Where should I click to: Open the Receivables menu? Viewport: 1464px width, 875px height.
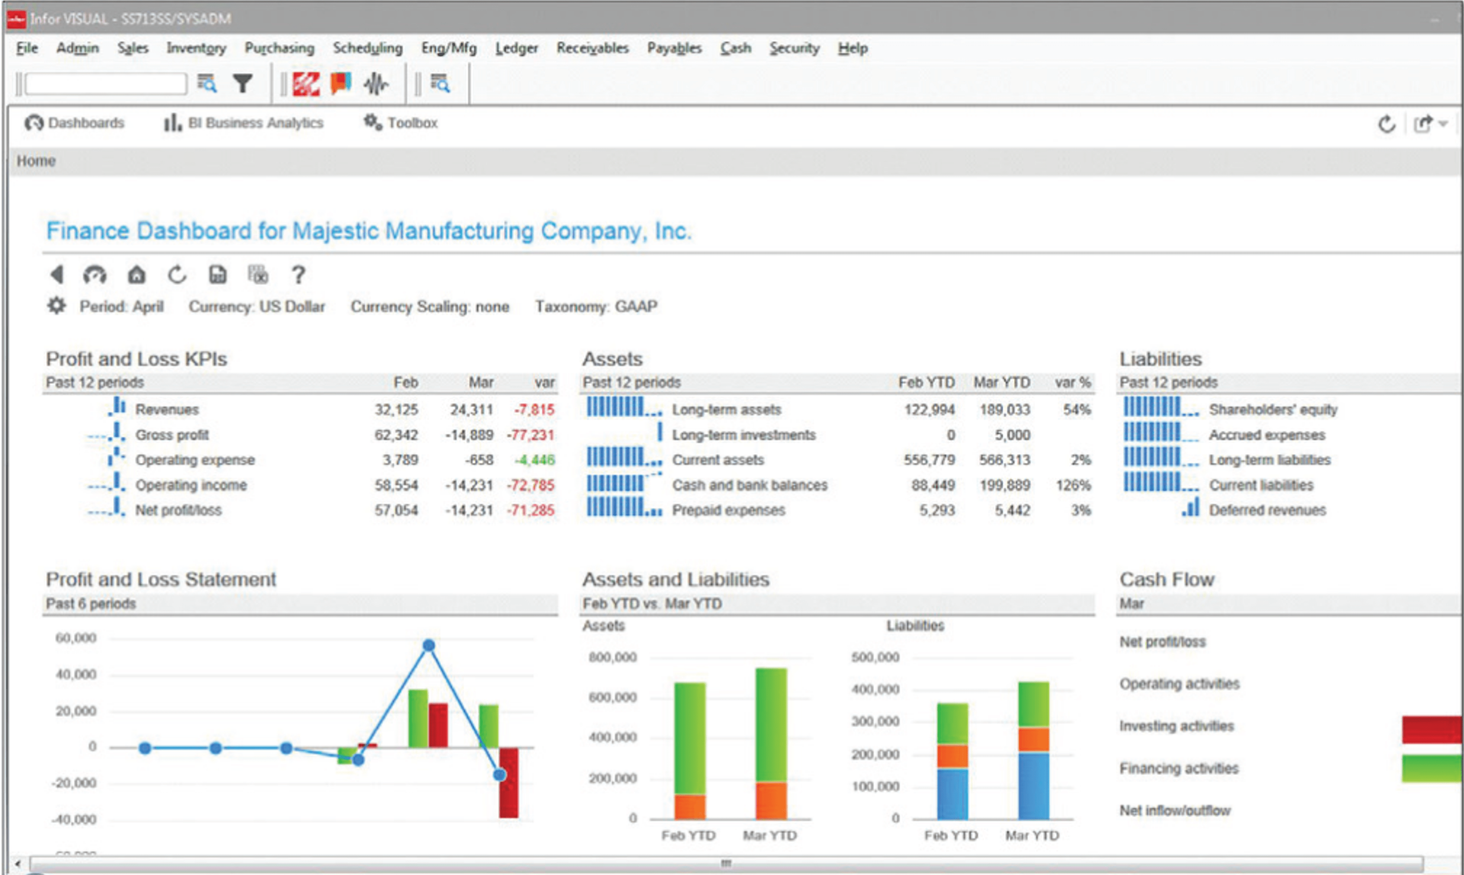pos(592,48)
